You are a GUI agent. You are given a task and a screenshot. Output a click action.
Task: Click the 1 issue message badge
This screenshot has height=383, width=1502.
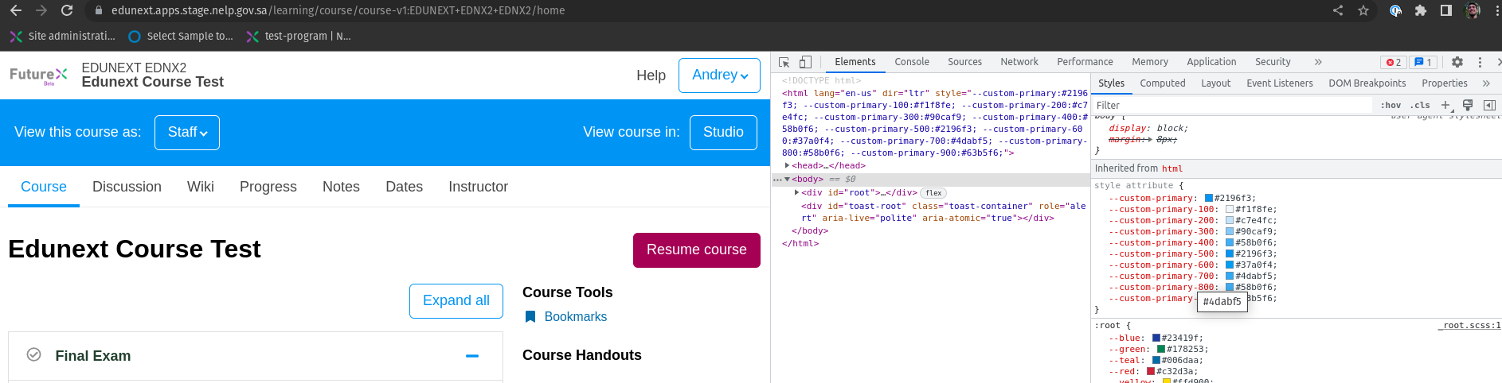click(1422, 62)
